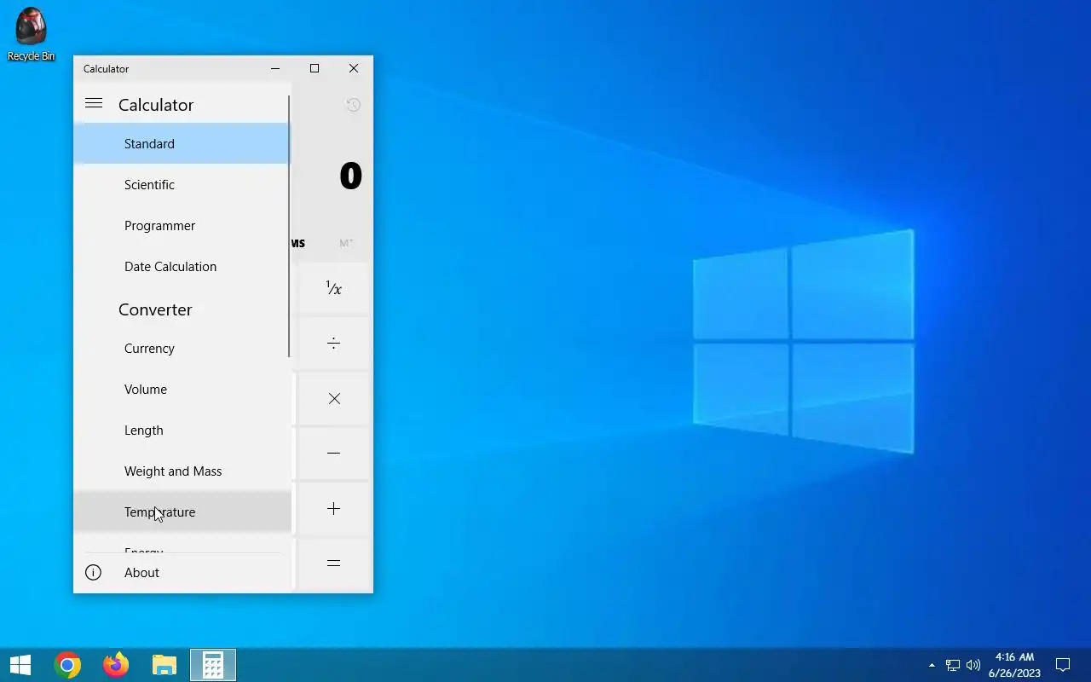Viewport: 1091px width, 682px height.
Task: Open the Recycle Bin desktop icon
Action: (x=31, y=34)
